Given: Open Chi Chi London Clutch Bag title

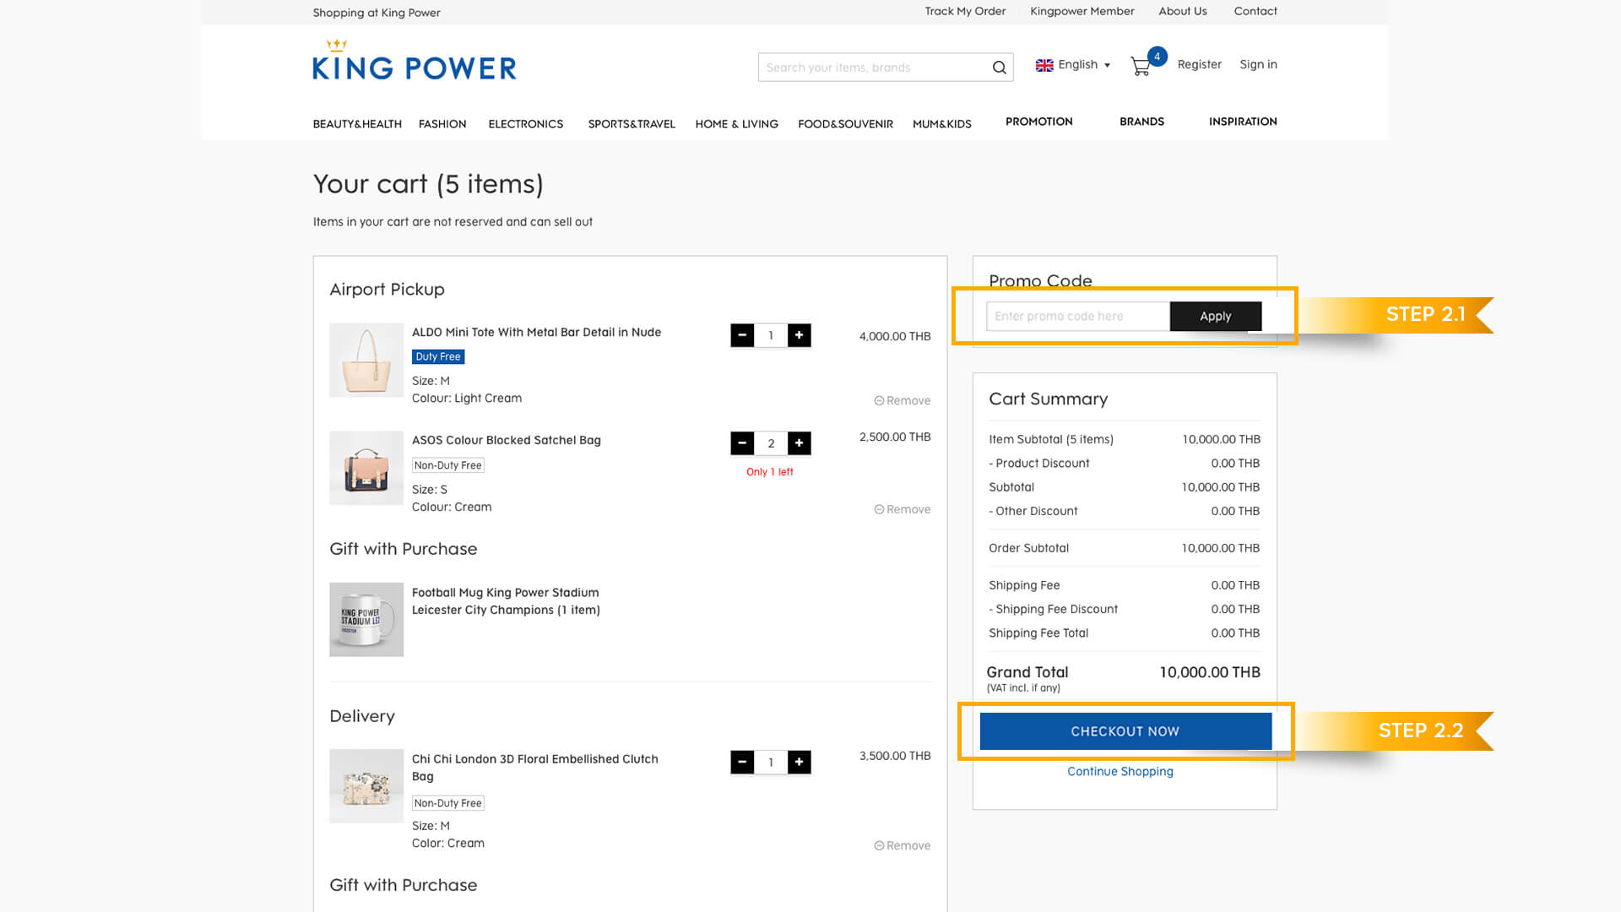Looking at the screenshot, I should [535, 768].
